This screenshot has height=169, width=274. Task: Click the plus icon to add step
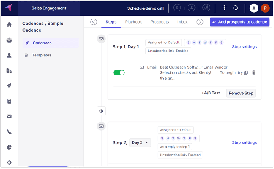click(101, 111)
